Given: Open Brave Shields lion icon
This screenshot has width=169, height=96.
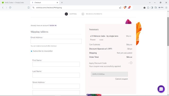Looking at the screenshot, I should coord(125,7).
